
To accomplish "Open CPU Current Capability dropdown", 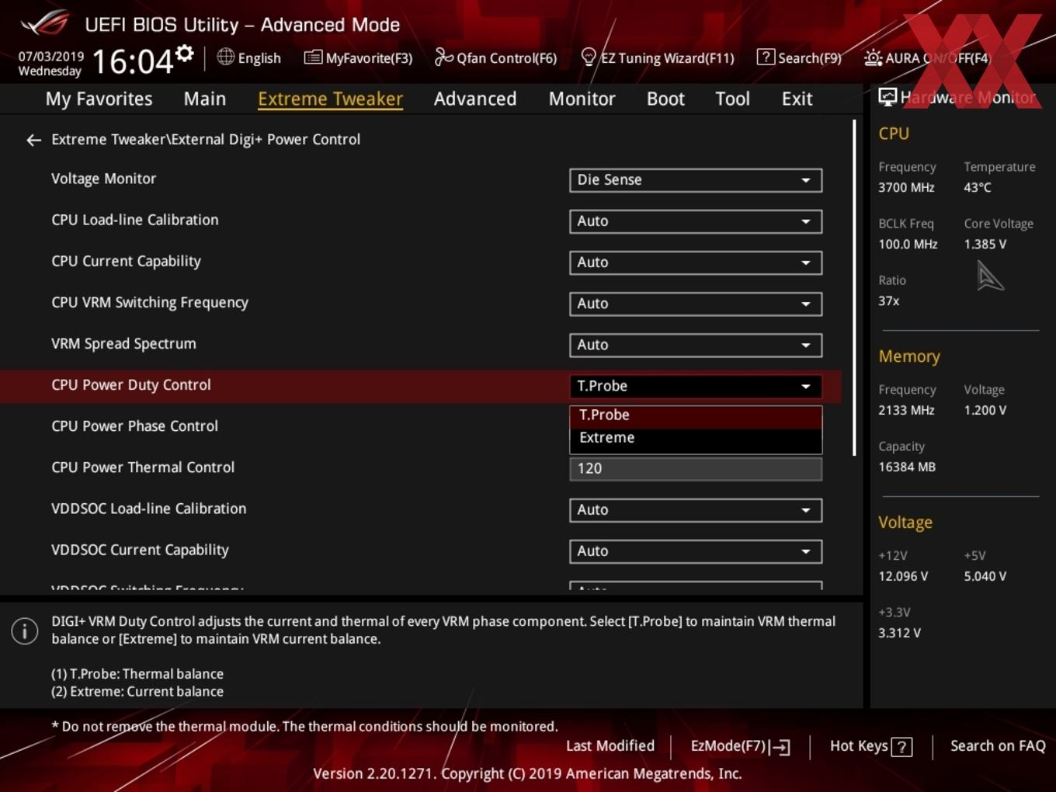I will point(696,262).
